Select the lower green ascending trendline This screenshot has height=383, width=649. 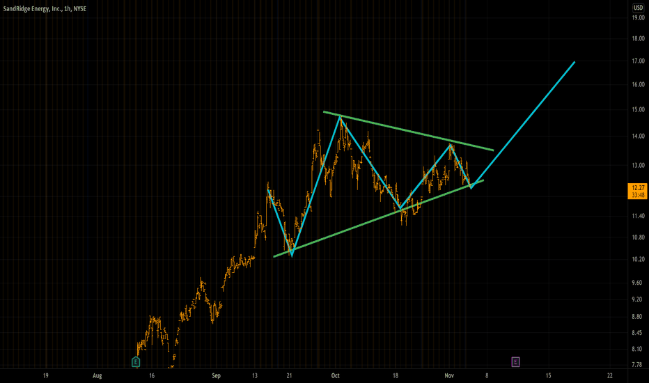pos(378,219)
